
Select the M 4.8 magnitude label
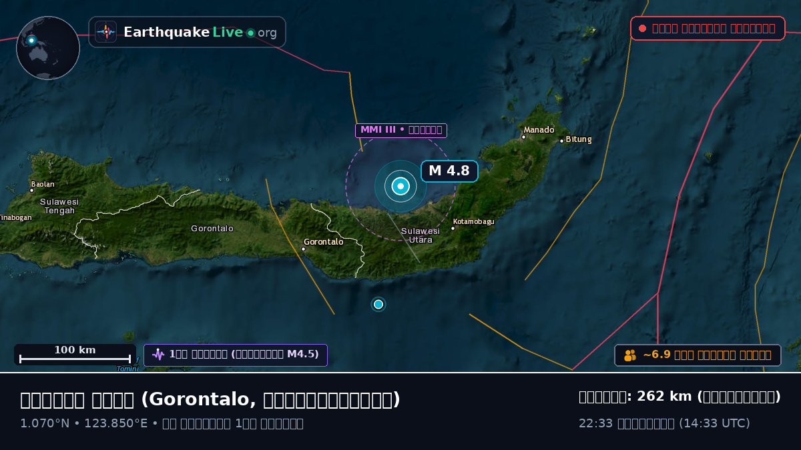pyautogui.click(x=449, y=171)
